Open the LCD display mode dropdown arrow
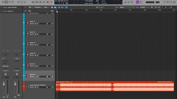Viewport: 177px width, 99px height. [x=121, y=2]
